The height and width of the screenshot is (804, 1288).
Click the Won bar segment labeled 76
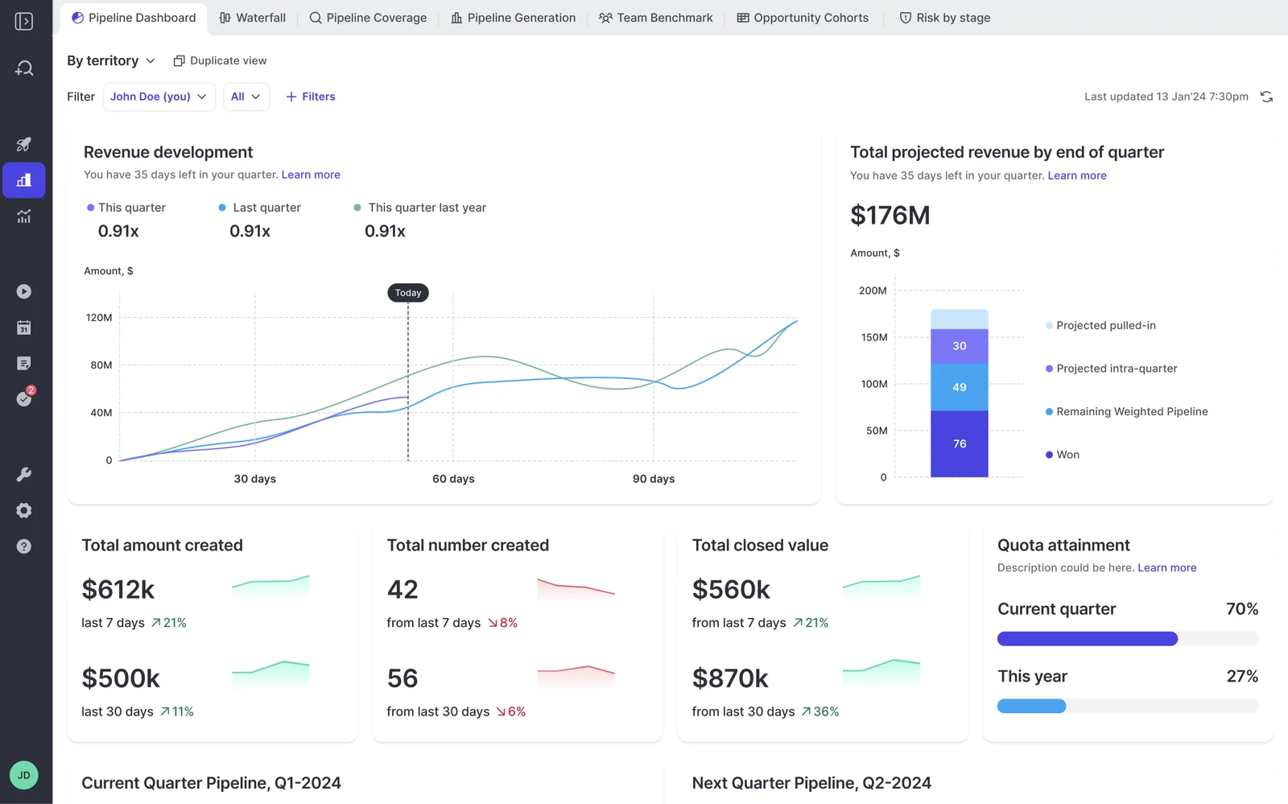[x=960, y=444]
